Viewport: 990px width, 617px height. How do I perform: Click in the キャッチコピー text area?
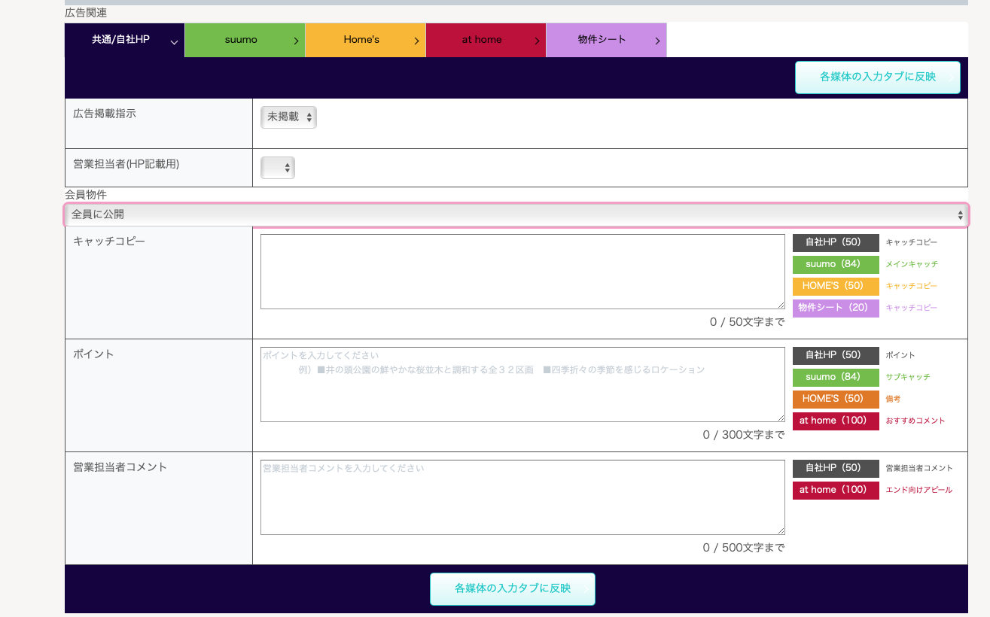tap(522, 272)
